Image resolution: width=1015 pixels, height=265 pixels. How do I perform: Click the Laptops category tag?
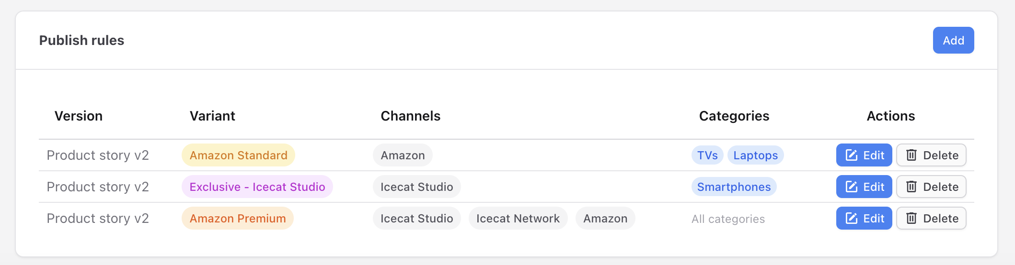click(755, 155)
